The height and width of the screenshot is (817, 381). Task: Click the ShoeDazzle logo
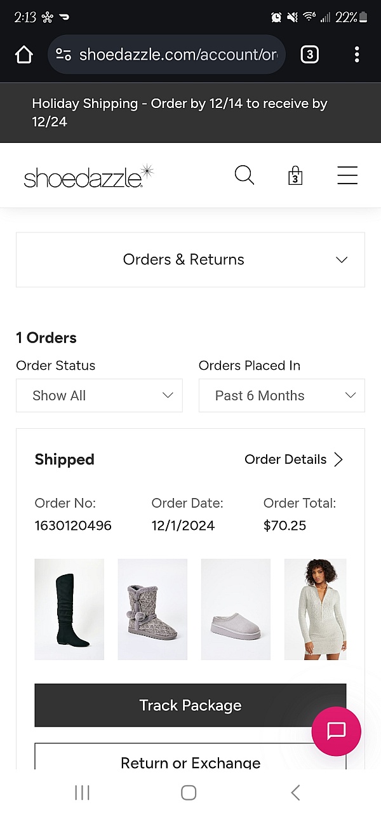pos(88,176)
